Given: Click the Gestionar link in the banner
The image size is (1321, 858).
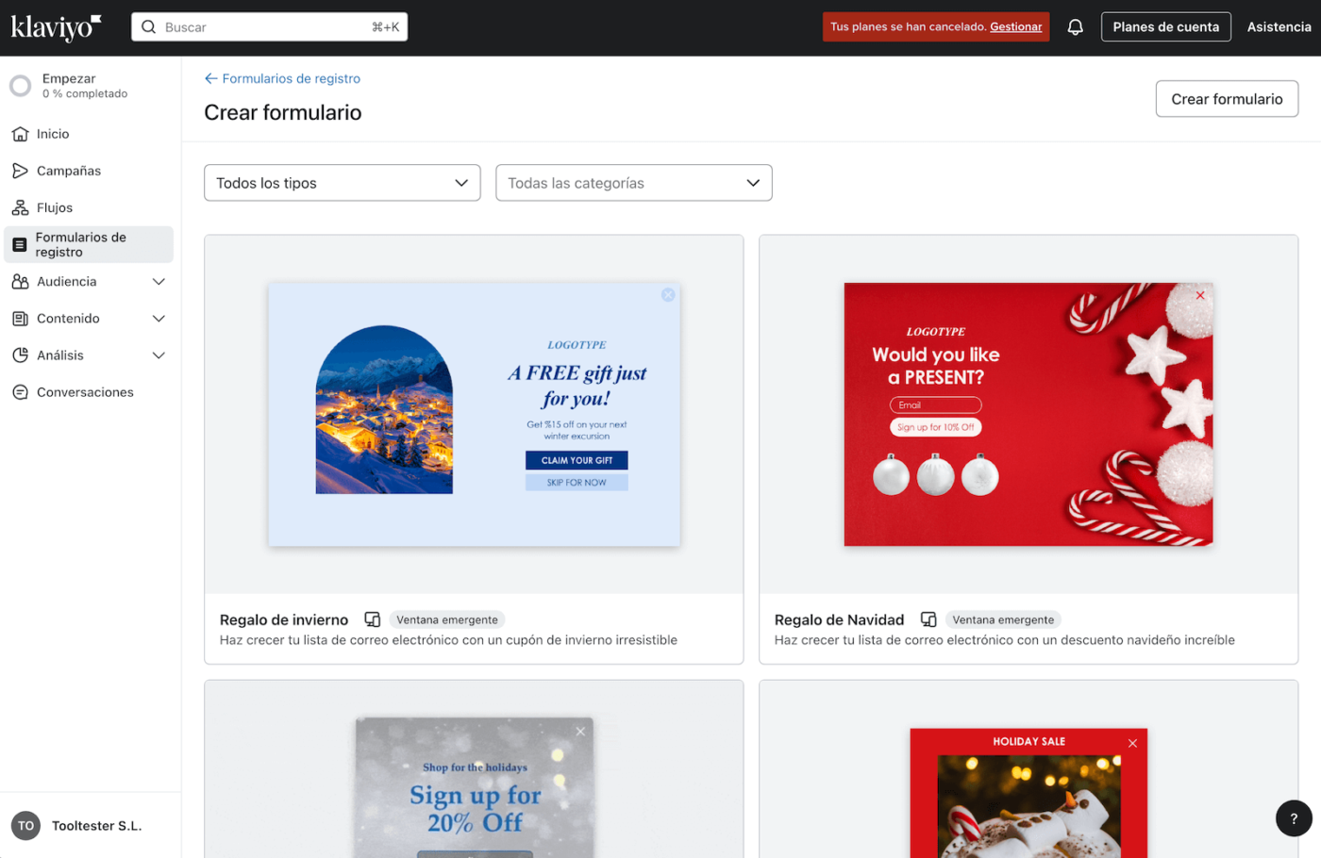Looking at the screenshot, I should [x=1015, y=26].
